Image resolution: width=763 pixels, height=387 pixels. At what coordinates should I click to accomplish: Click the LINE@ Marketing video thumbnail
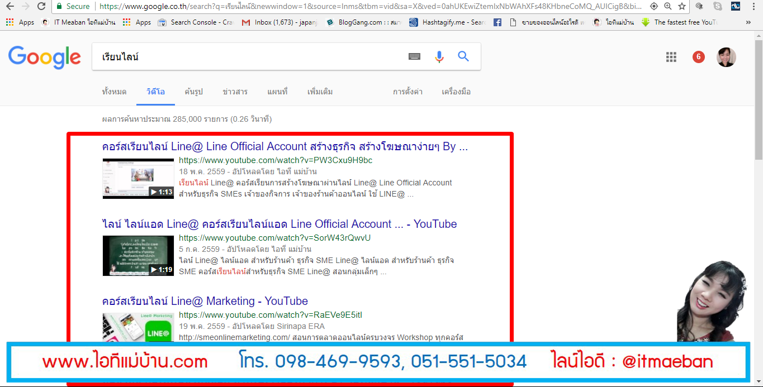pos(138,327)
